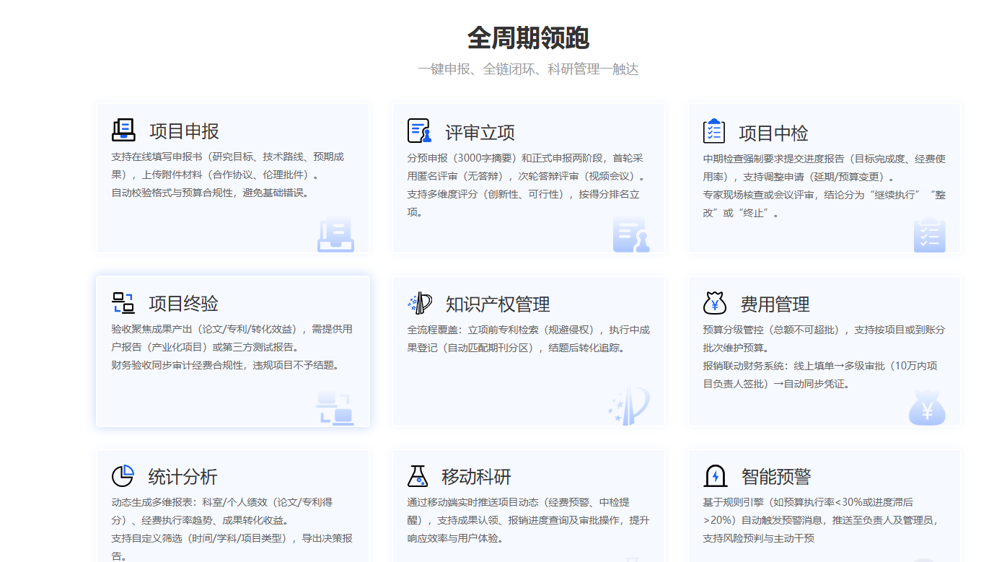Click the 移动科研 flask icon
Viewport: 1007px width, 562px height.
click(418, 476)
